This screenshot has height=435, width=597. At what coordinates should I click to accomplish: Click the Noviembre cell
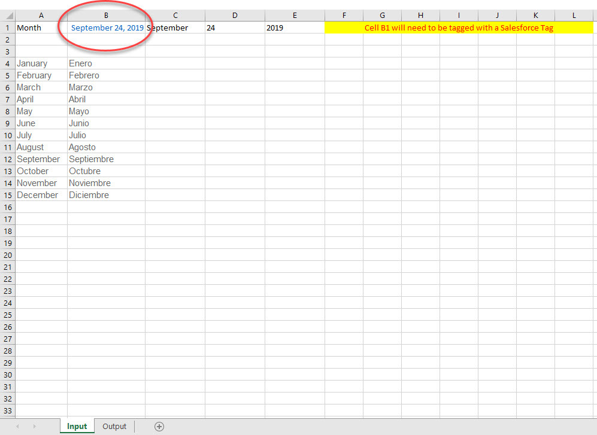pos(106,183)
